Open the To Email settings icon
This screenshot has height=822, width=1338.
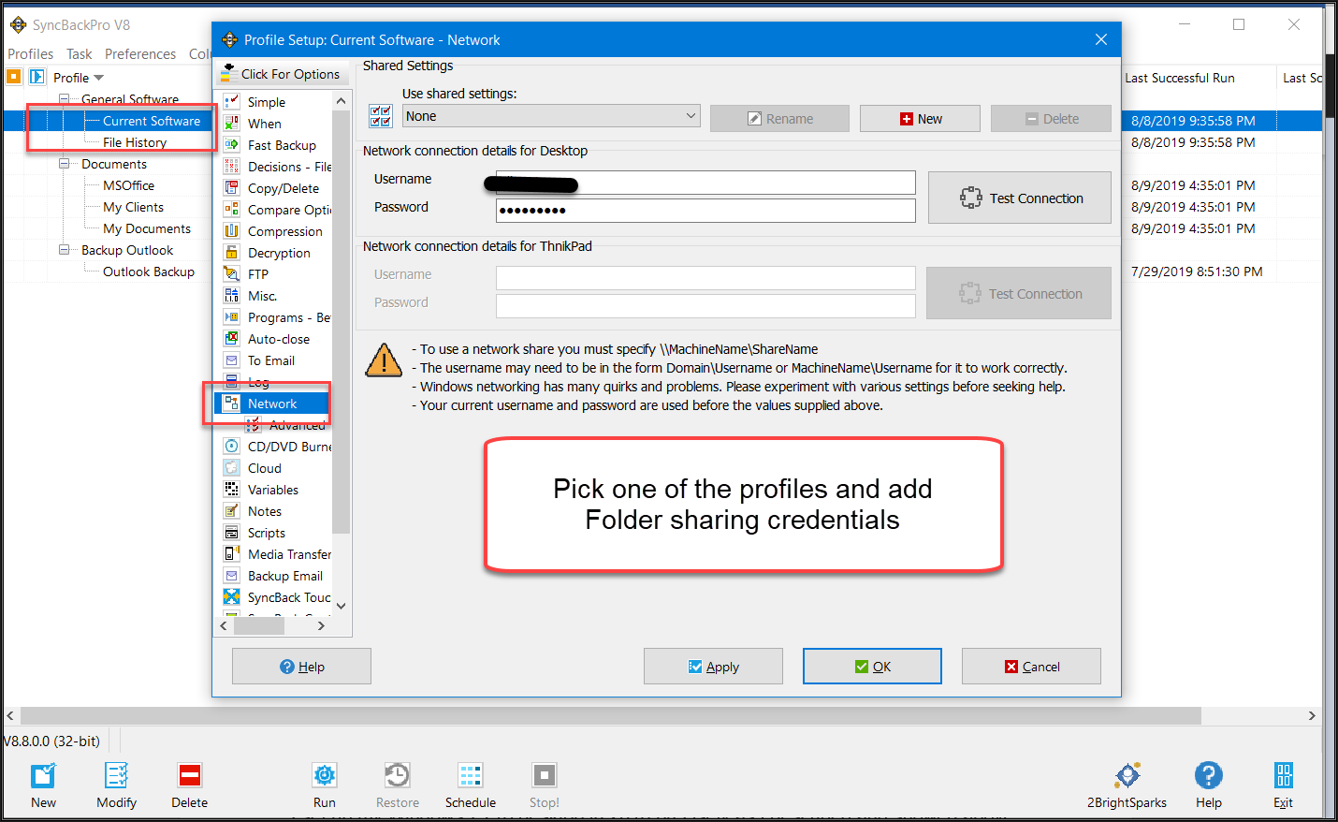coord(231,360)
